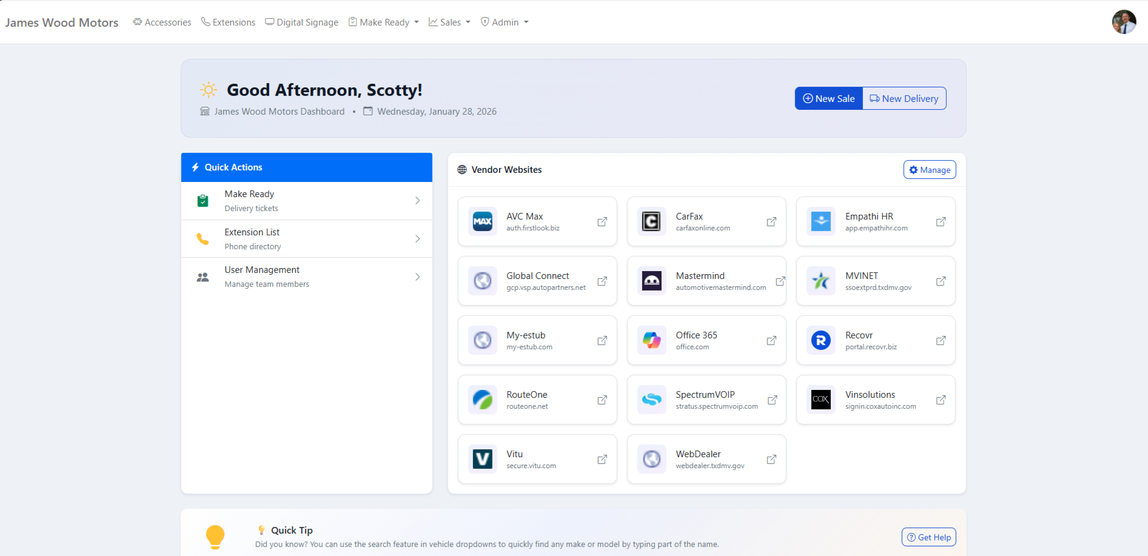
Task: Open Vitu via its external link icon
Action: (x=602, y=459)
